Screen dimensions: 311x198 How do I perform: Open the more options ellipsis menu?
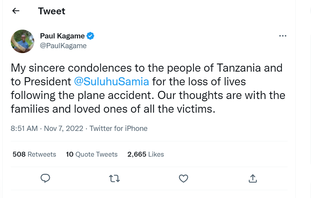coord(283,36)
